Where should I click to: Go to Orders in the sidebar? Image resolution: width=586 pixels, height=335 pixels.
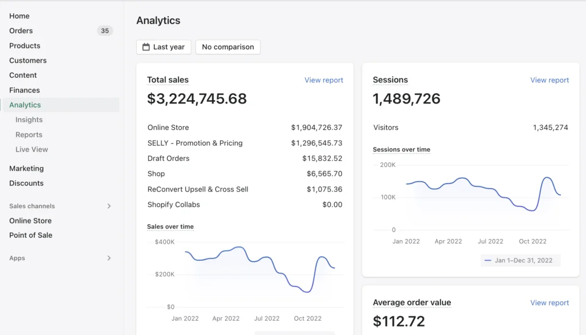pos(21,31)
